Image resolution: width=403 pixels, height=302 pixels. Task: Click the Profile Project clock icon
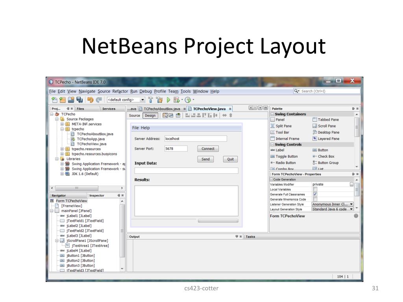point(188,100)
